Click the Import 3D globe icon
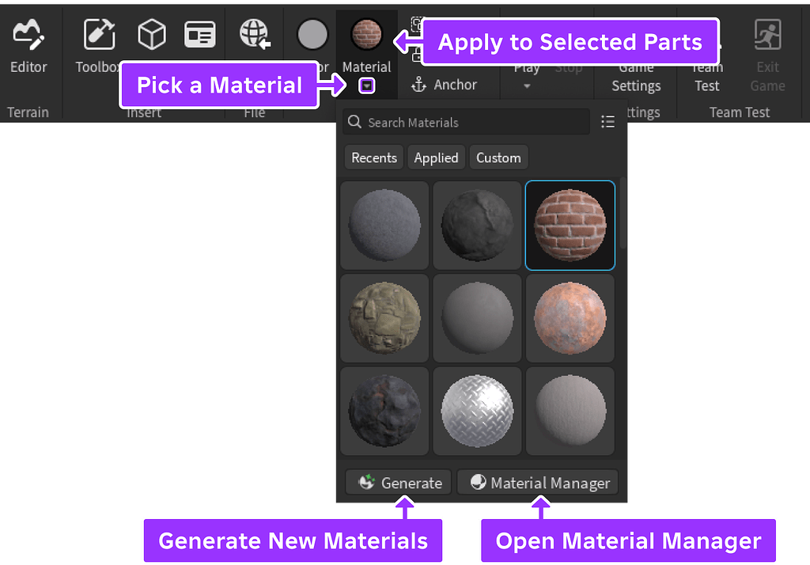Viewport: 810px width, 565px height. click(255, 35)
